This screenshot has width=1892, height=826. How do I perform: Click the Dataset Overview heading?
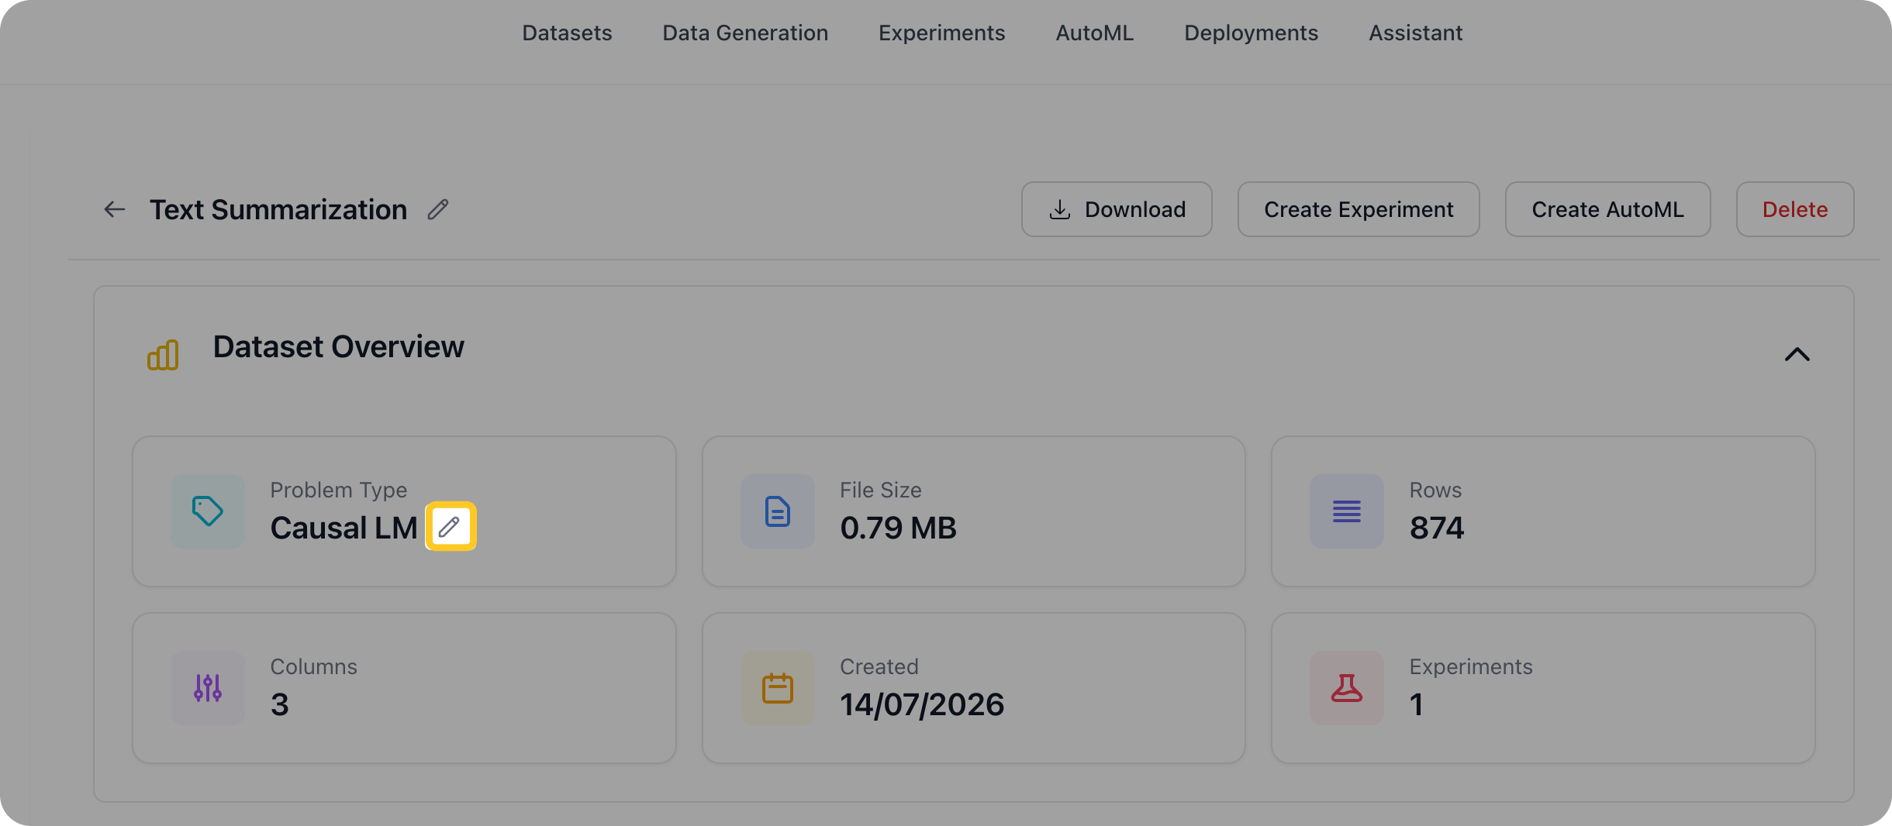click(x=338, y=346)
